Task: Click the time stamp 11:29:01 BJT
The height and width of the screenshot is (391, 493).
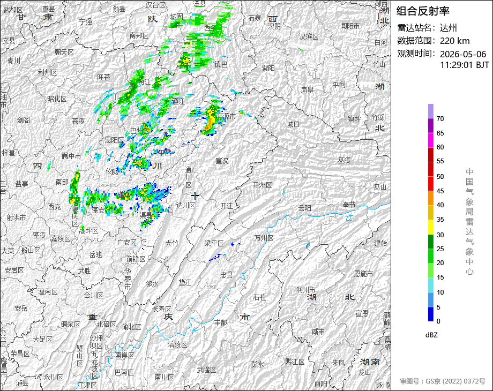Action: (x=465, y=65)
